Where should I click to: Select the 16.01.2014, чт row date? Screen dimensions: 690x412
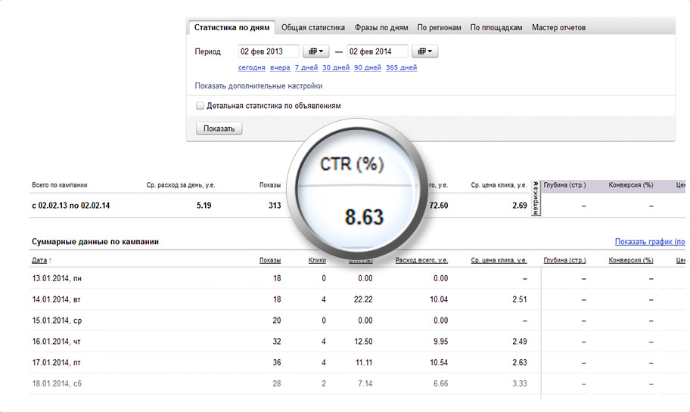(56, 342)
